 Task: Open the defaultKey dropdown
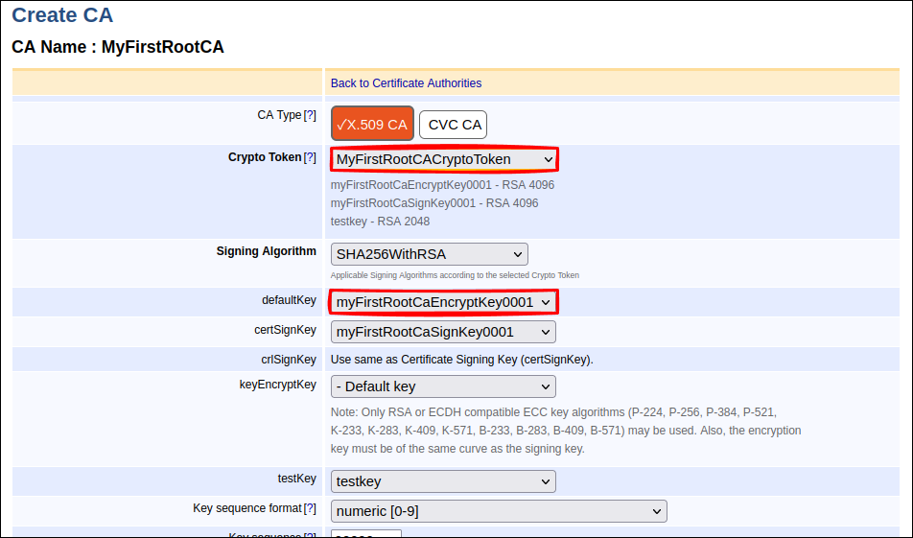pyautogui.click(x=443, y=302)
